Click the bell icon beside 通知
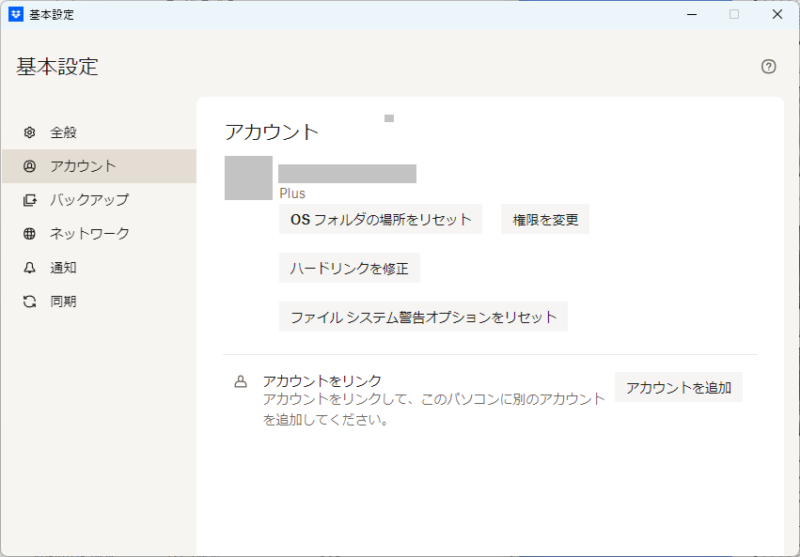Viewport: 800px width, 557px height. click(30, 268)
